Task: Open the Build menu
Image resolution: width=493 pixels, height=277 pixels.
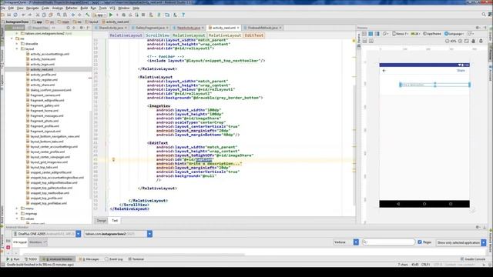Action: [x=84, y=8]
